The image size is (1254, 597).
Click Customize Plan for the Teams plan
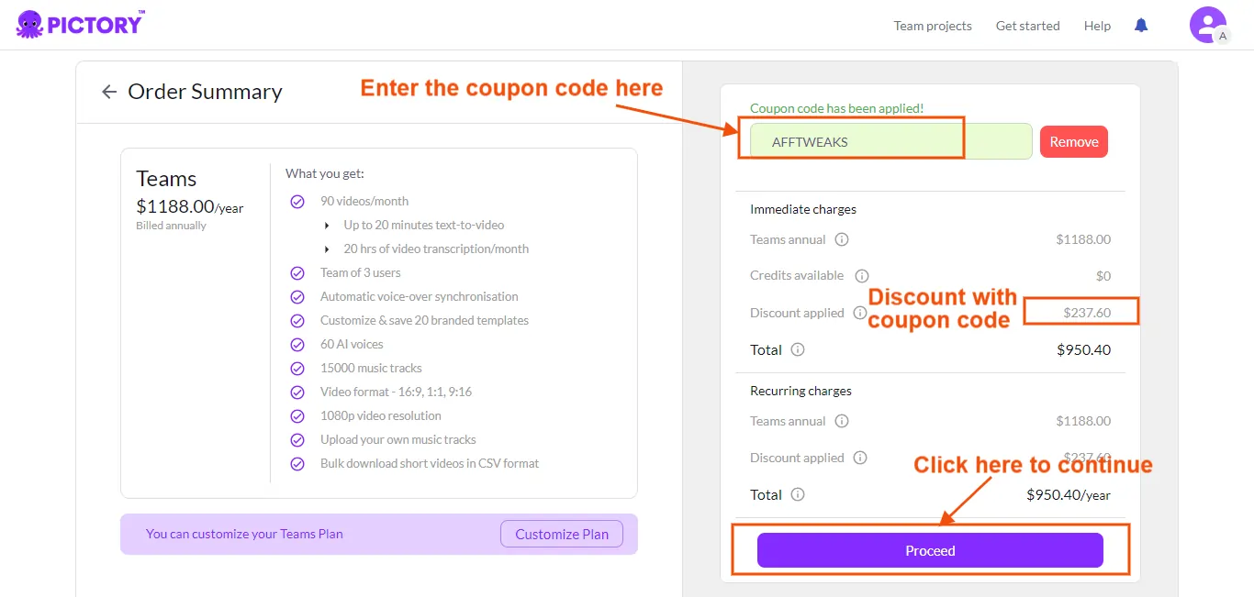tap(561, 533)
